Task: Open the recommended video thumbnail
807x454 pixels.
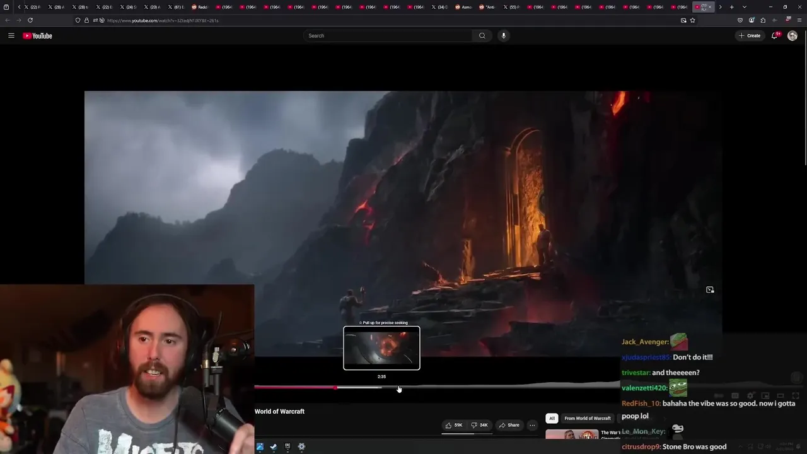Action: pyautogui.click(x=572, y=434)
